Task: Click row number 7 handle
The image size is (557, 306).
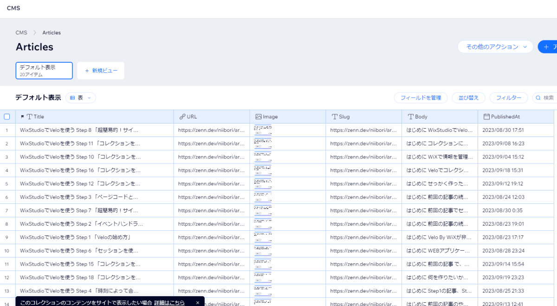Action: coord(7,211)
